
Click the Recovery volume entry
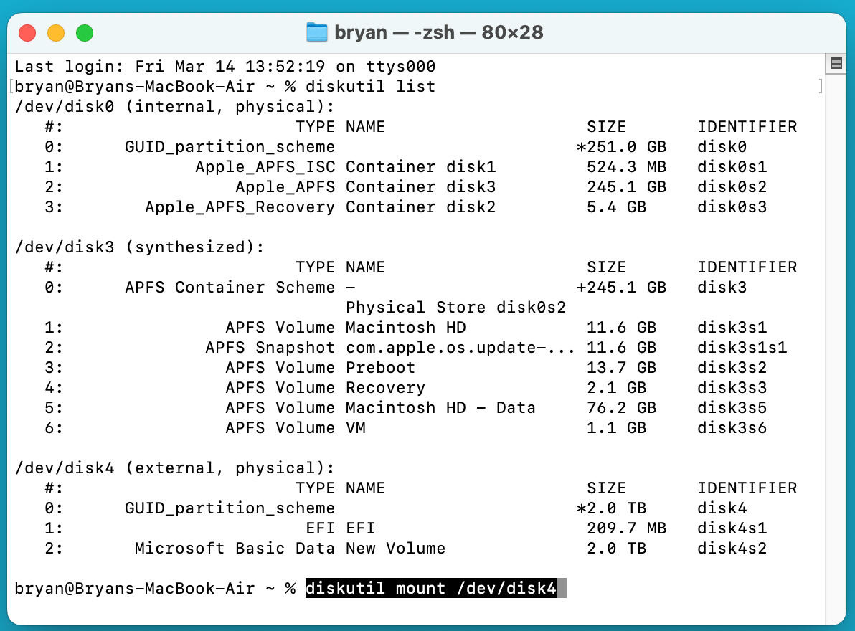[x=385, y=387]
